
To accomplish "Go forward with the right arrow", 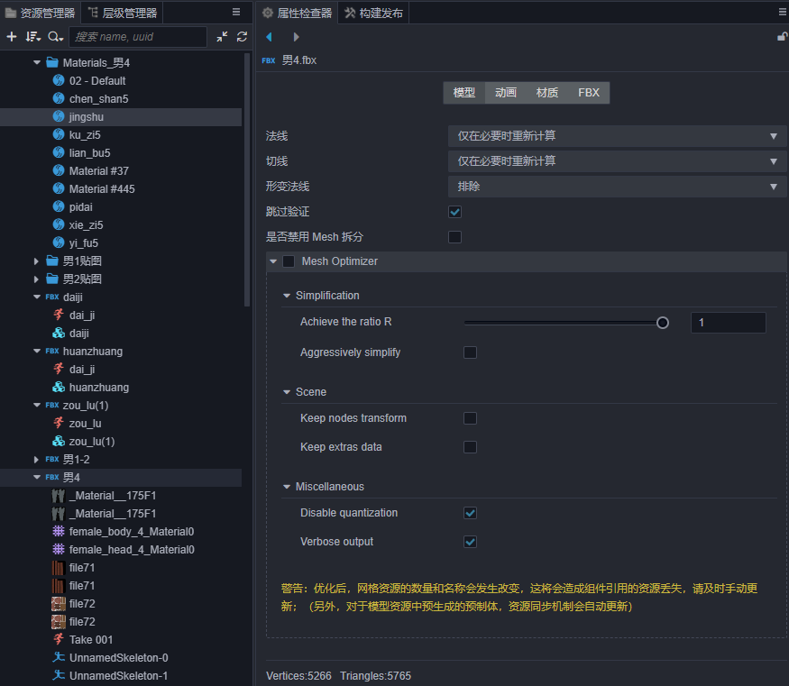I will coord(296,37).
